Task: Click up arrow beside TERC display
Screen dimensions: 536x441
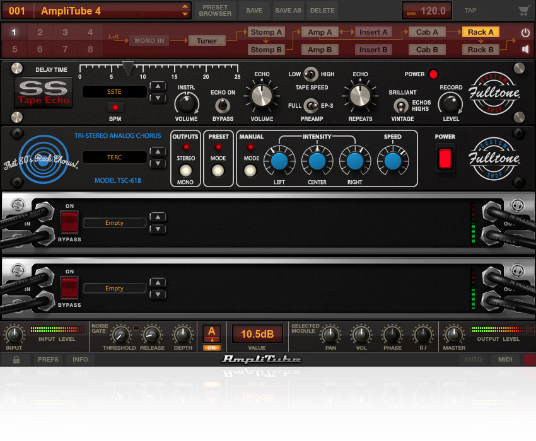Action: [x=158, y=152]
